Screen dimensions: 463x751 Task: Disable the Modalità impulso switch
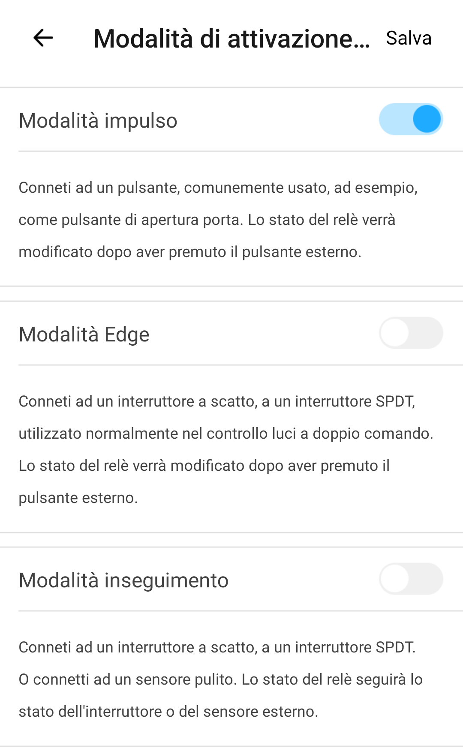[411, 119]
